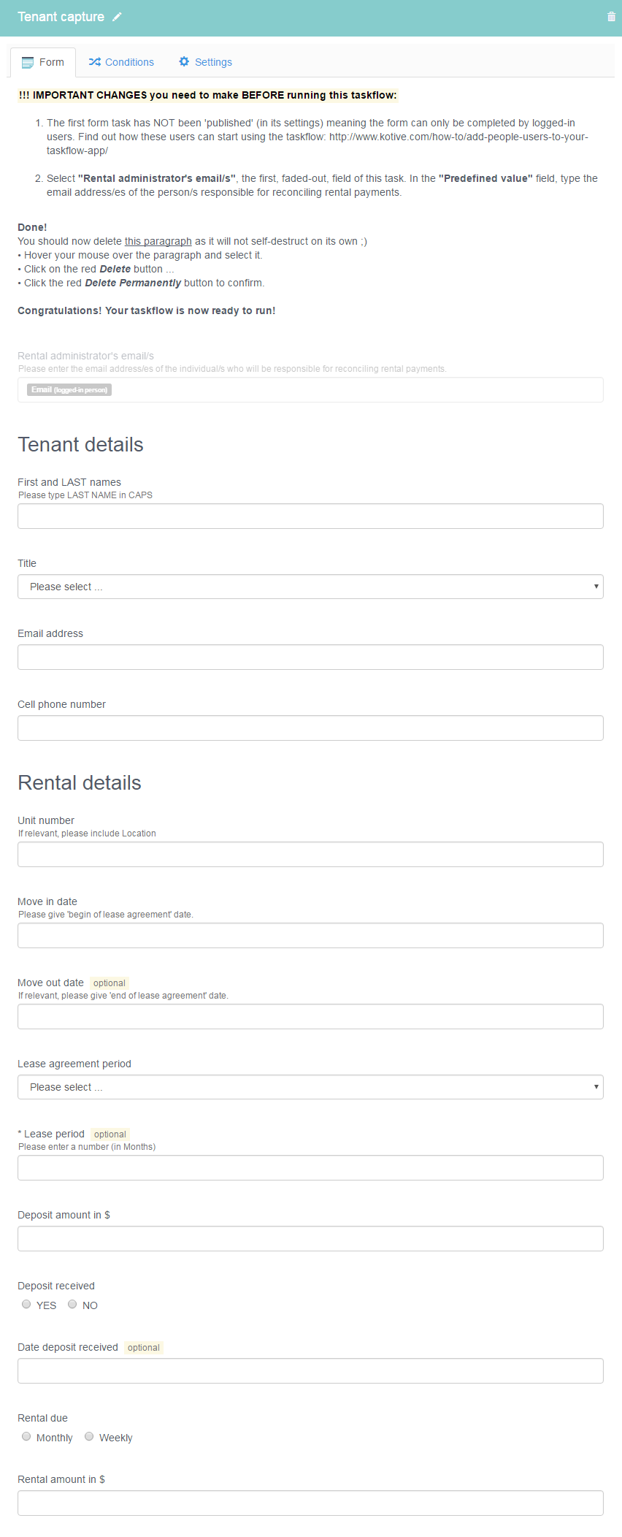The height and width of the screenshot is (1537, 622).
Task: Focus the Email address input
Action: coord(310,657)
